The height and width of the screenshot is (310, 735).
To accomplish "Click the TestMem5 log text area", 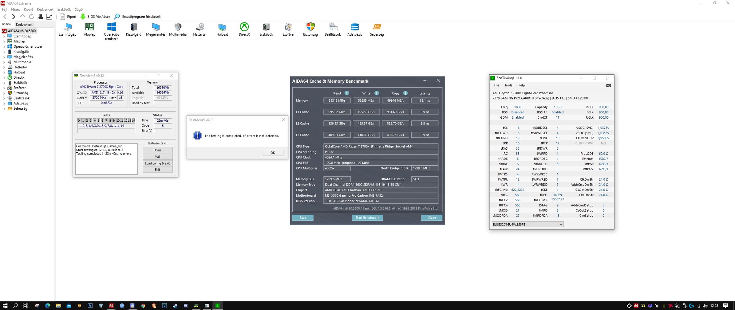I will [106, 159].
